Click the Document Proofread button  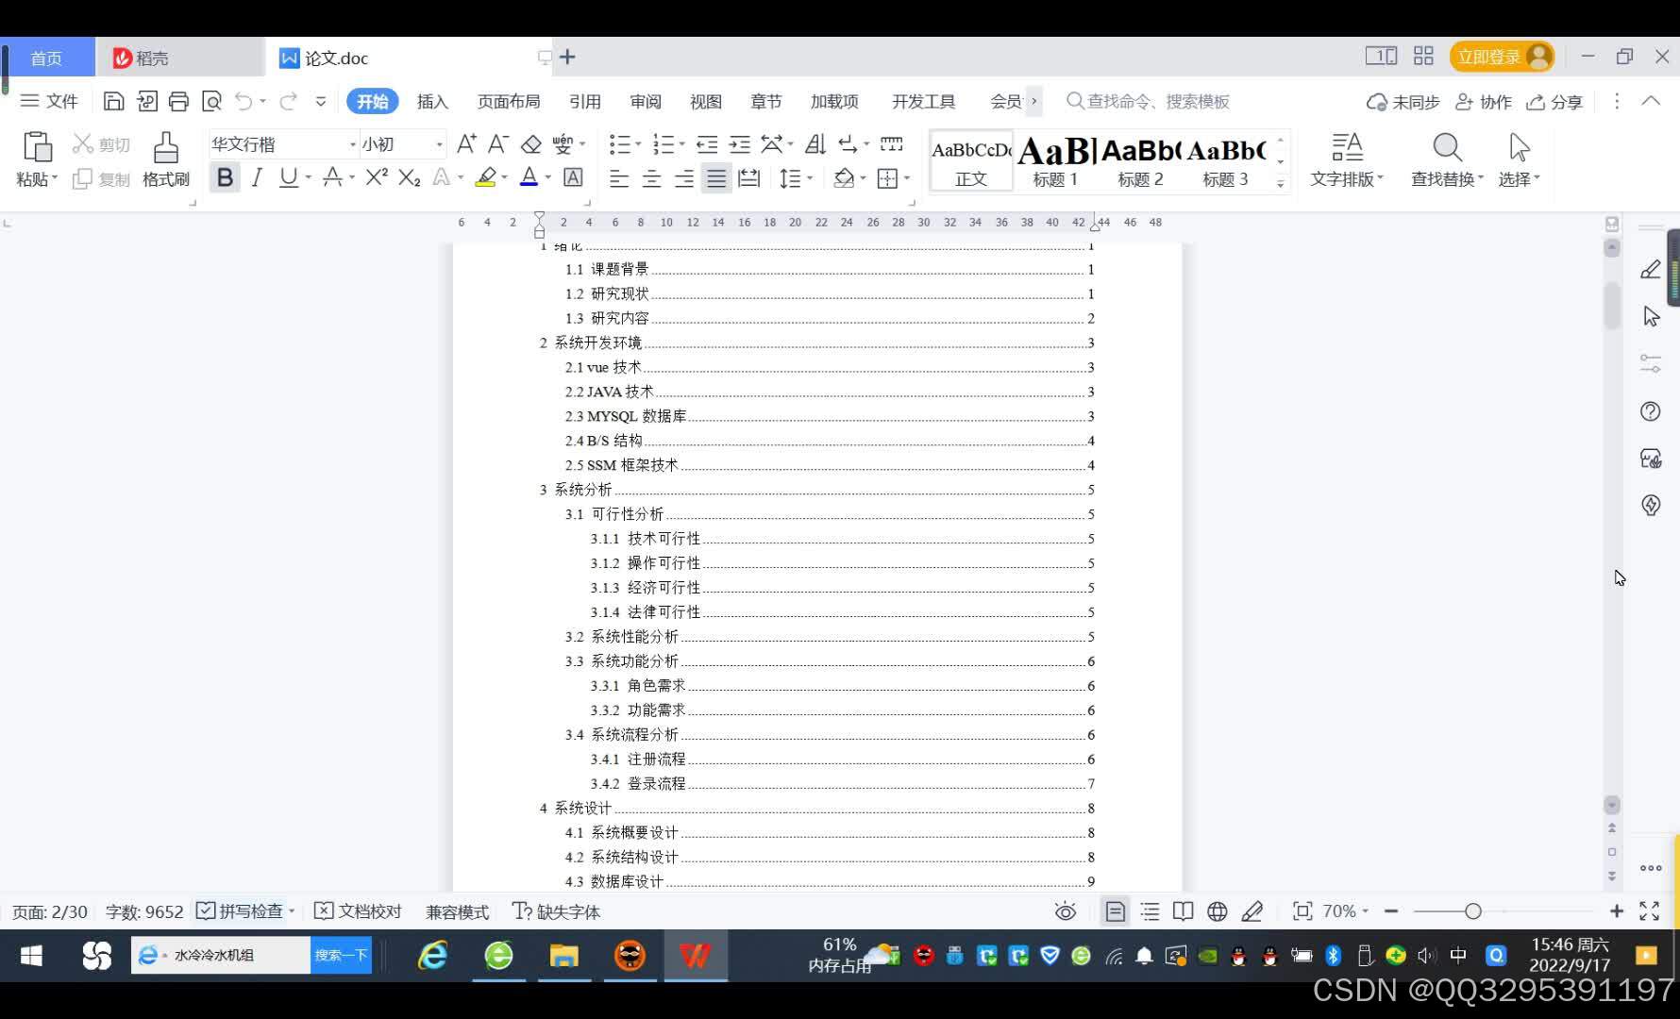coord(358,911)
